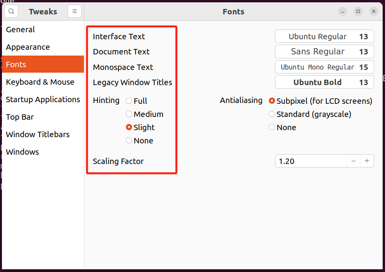Screen dimensions: 385x272
Task: Go to Startup Applications section
Action: click(43, 99)
